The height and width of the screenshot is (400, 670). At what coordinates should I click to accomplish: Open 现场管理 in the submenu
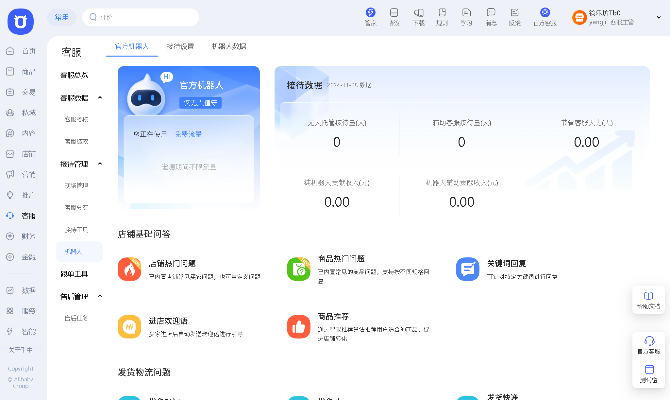pos(76,185)
